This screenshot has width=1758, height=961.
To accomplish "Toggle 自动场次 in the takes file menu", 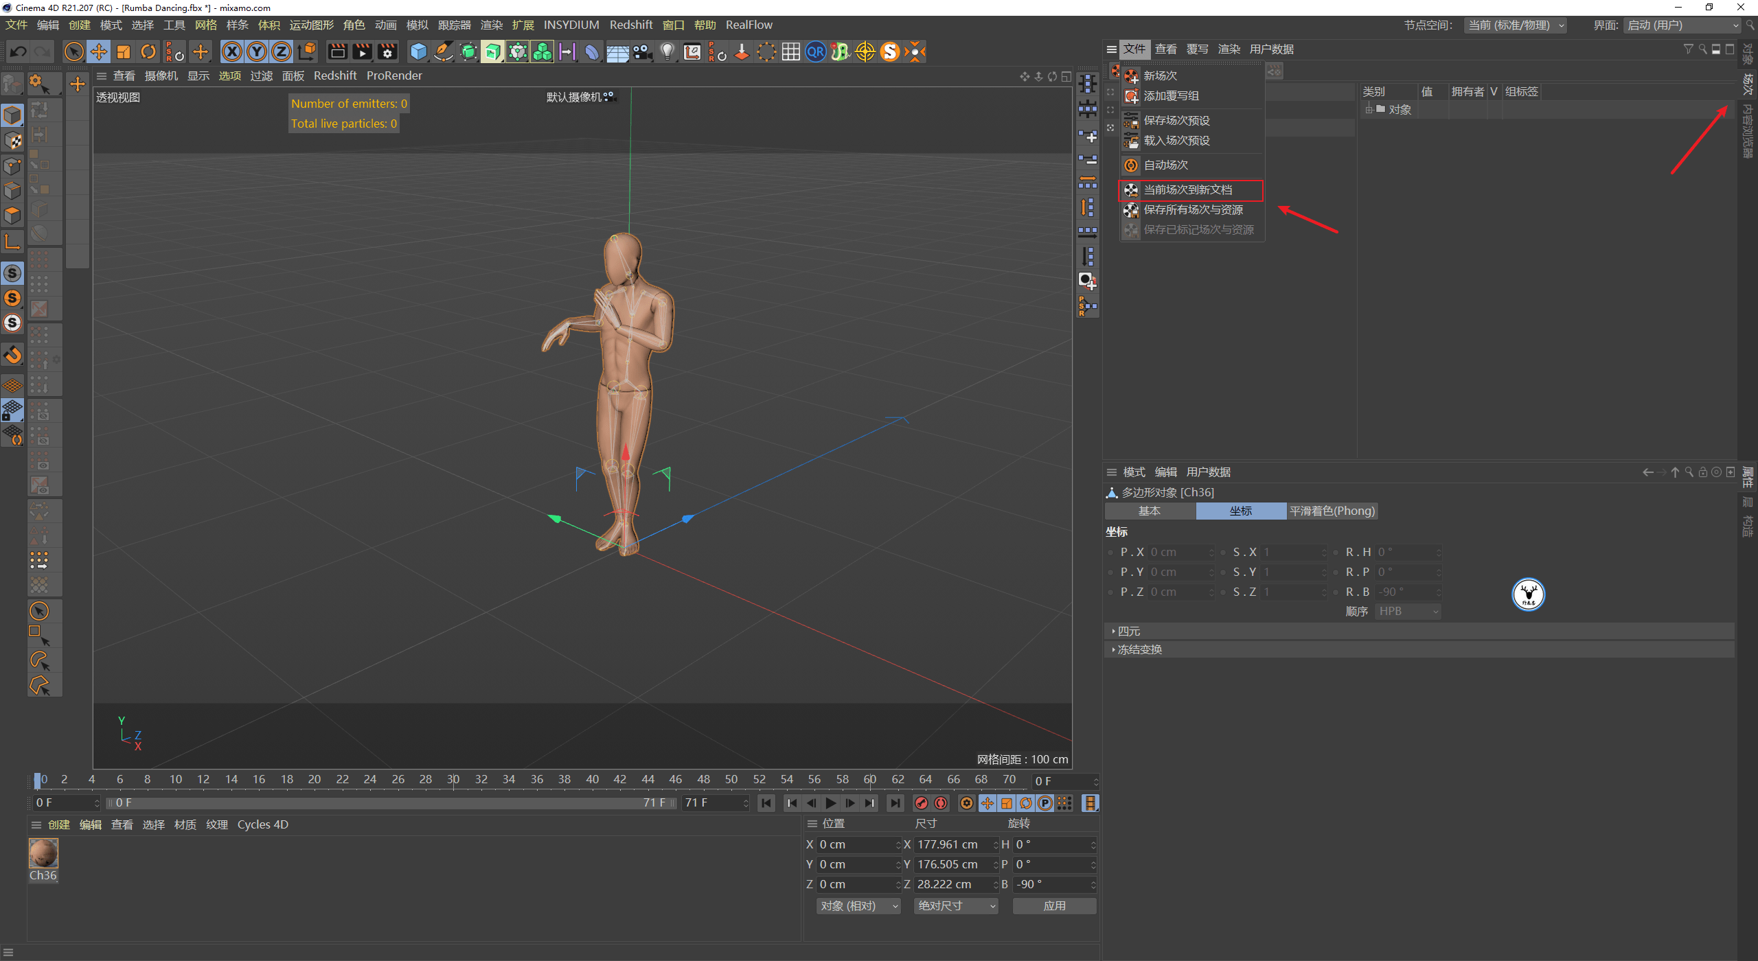I will pyautogui.click(x=1165, y=165).
